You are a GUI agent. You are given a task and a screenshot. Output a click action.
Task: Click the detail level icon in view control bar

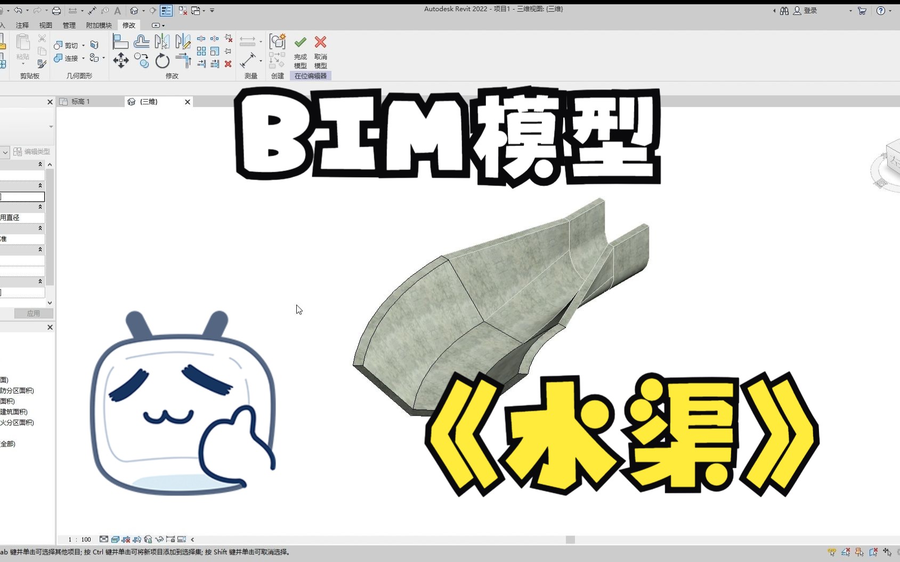(104, 539)
